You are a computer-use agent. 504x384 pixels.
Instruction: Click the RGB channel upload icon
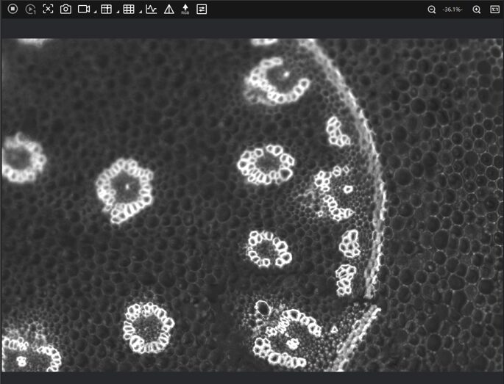(185, 10)
